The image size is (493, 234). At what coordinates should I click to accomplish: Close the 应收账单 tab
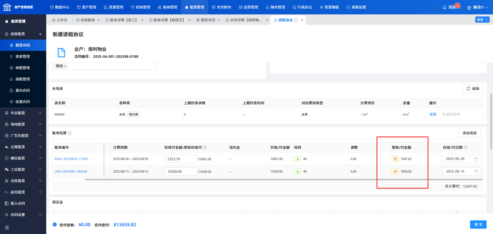98,20
